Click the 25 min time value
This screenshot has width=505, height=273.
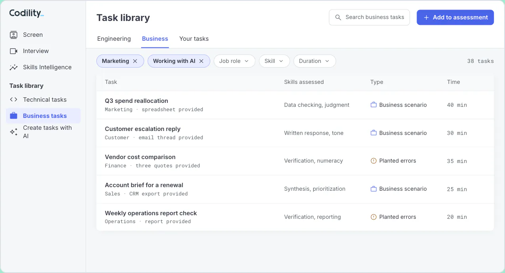(457, 189)
